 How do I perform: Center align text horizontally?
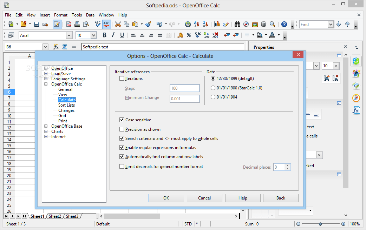tap(142, 35)
